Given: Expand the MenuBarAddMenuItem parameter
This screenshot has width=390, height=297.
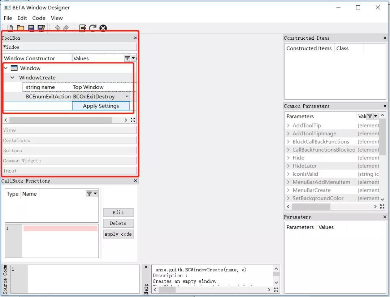Looking at the screenshot, I should (288, 182).
